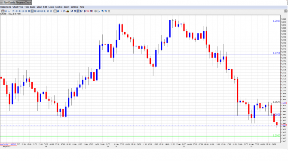Open the Instruments menu
Viewport: 288px width, 161px height.
point(6,7)
